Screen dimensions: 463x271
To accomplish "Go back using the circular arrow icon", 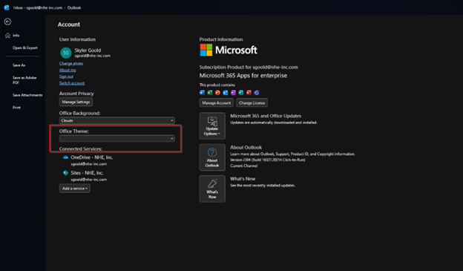I will (7, 22).
